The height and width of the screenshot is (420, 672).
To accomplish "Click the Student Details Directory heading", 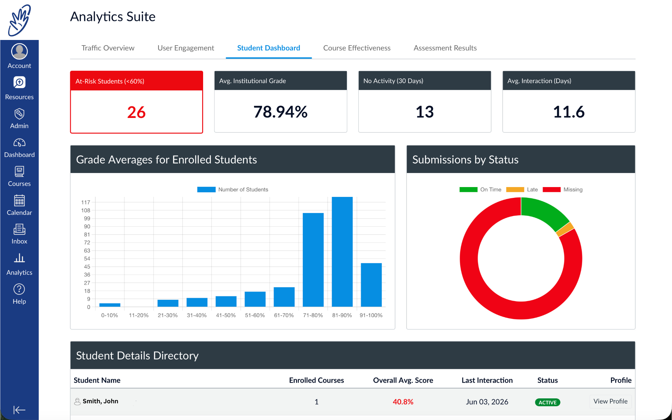I will pyautogui.click(x=137, y=355).
